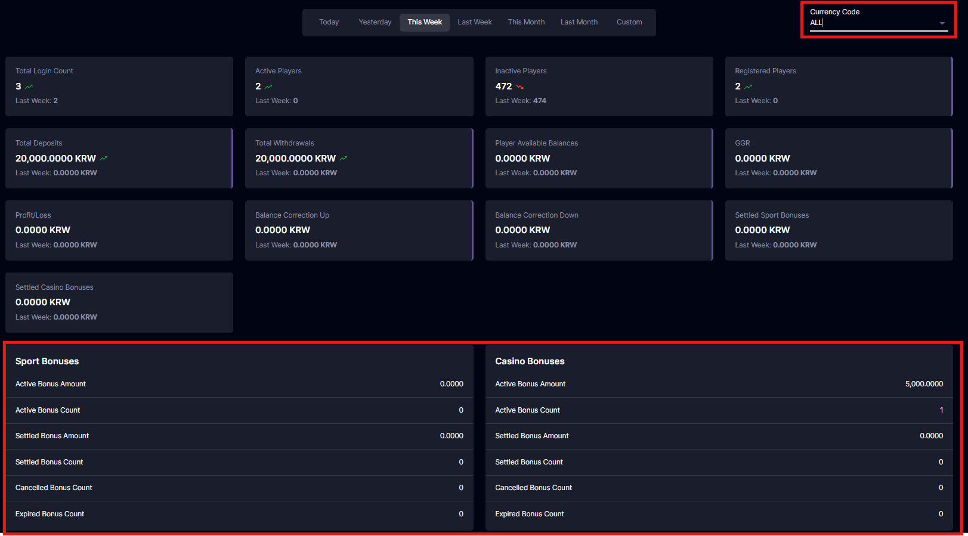Click Casino Bonuses Expired Bonus Count row
Viewport: 968px width, 536px height.
tap(719, 514)
